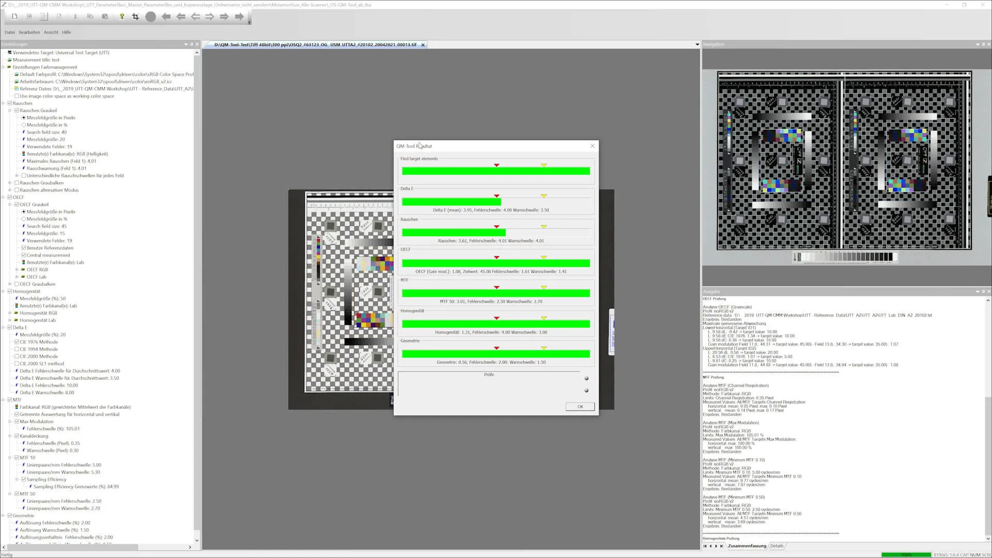Click the green Delta E result bar

coord(451,202)
